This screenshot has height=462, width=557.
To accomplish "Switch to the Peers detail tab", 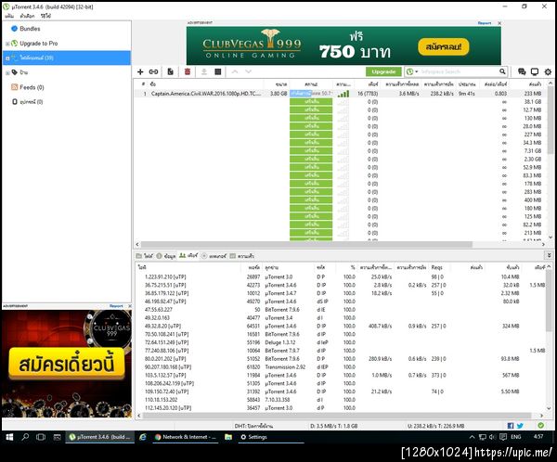I will click(x=188, y=256).
